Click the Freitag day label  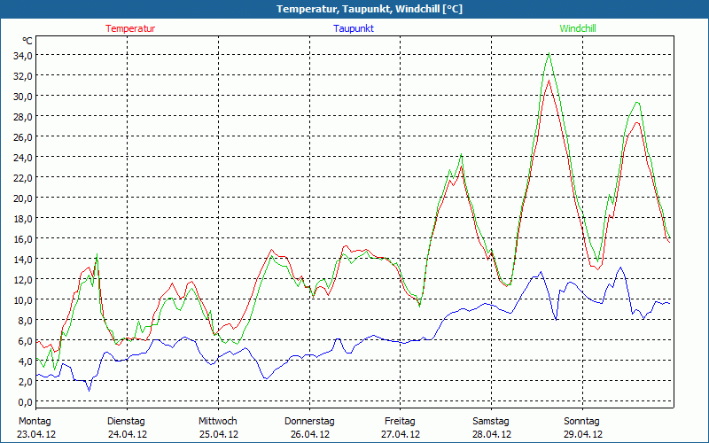pyautogui.click(x=400, y=422)
